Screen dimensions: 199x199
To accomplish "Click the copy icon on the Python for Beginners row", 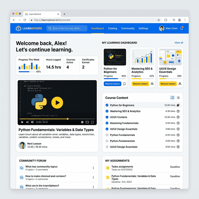I will (x=178, y=105).
